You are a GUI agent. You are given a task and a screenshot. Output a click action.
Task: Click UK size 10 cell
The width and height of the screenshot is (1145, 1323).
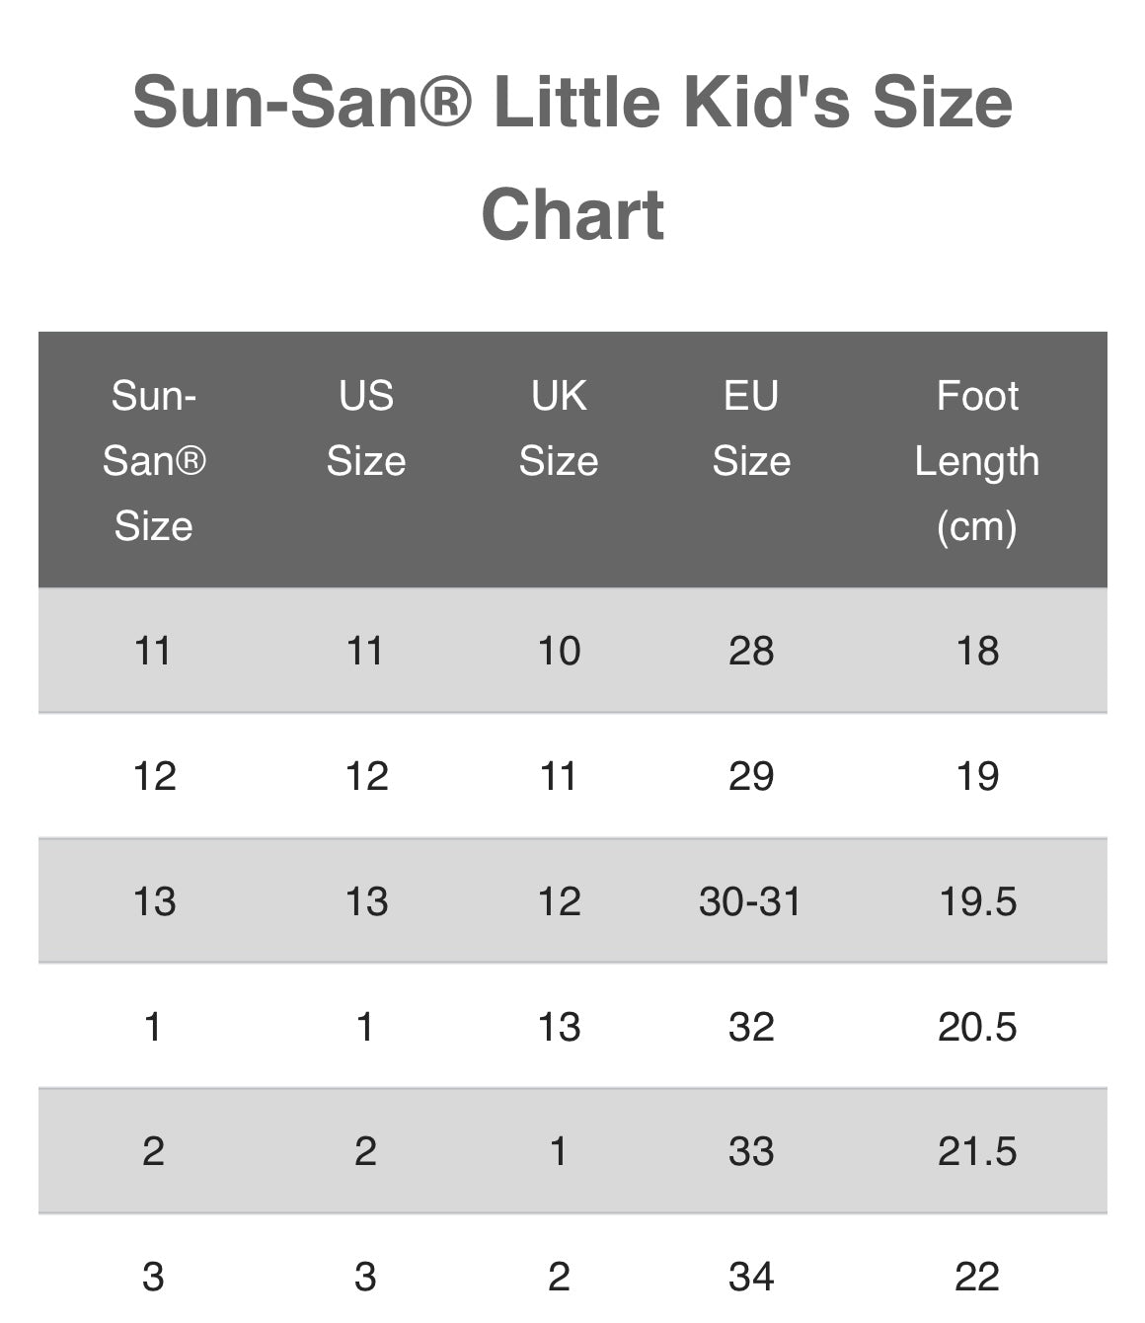point(559,652)
